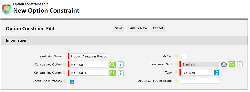Select the Information section header
The image size is (250, 92).
pos(124,40)
